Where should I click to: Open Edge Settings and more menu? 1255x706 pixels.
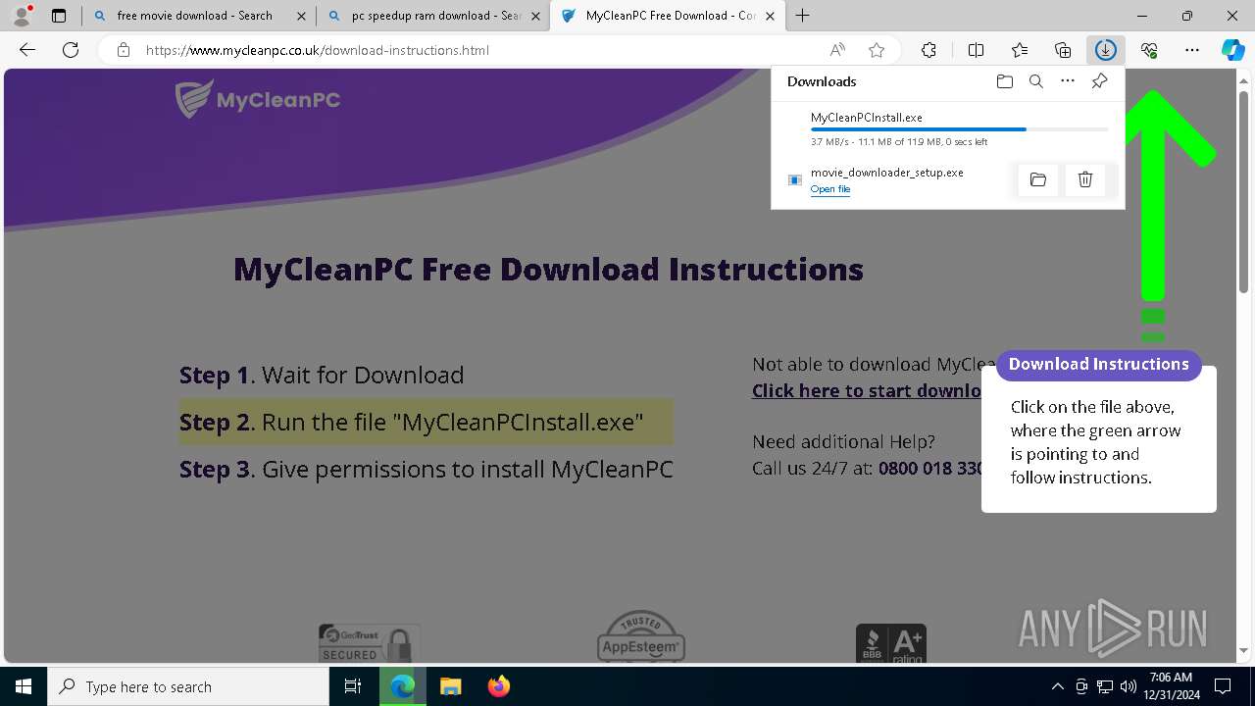[1192, 50]
